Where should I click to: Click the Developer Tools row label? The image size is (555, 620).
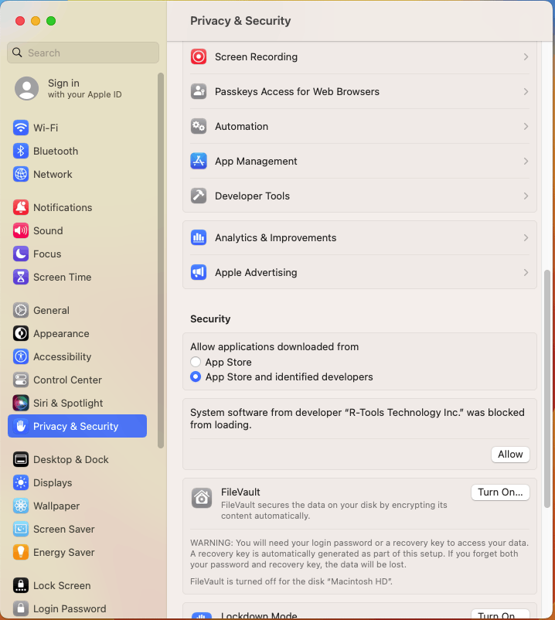click(252, 196)
